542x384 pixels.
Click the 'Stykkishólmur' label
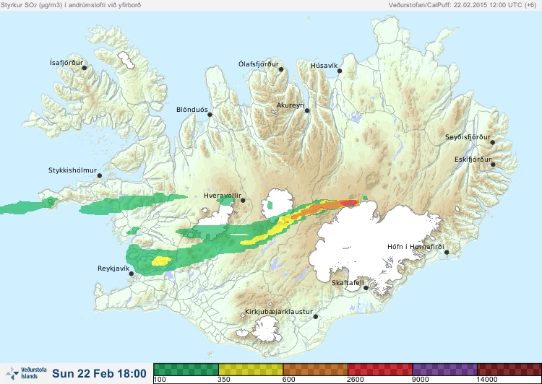[x=72, y=170]
